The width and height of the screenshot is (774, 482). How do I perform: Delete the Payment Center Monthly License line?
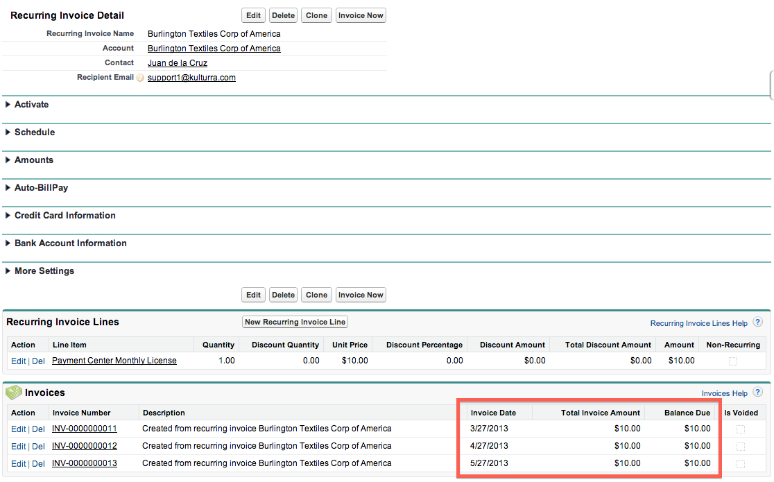coord(38,361)
